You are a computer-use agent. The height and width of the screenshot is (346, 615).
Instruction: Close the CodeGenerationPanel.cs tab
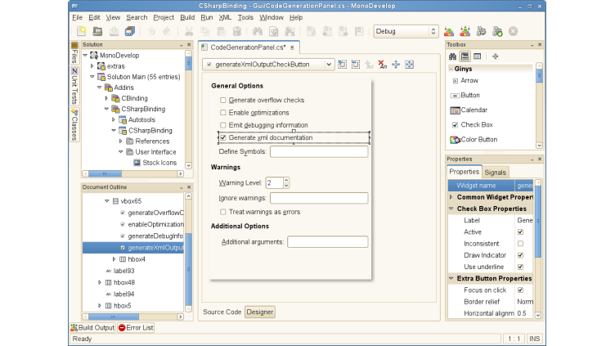(x=292, y=47)
